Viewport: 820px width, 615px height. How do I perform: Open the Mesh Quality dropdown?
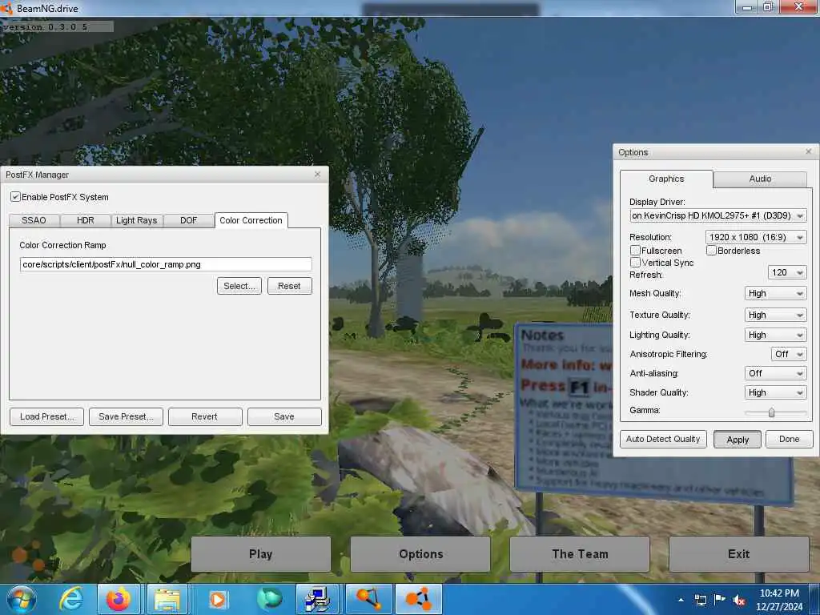(775, 293)
